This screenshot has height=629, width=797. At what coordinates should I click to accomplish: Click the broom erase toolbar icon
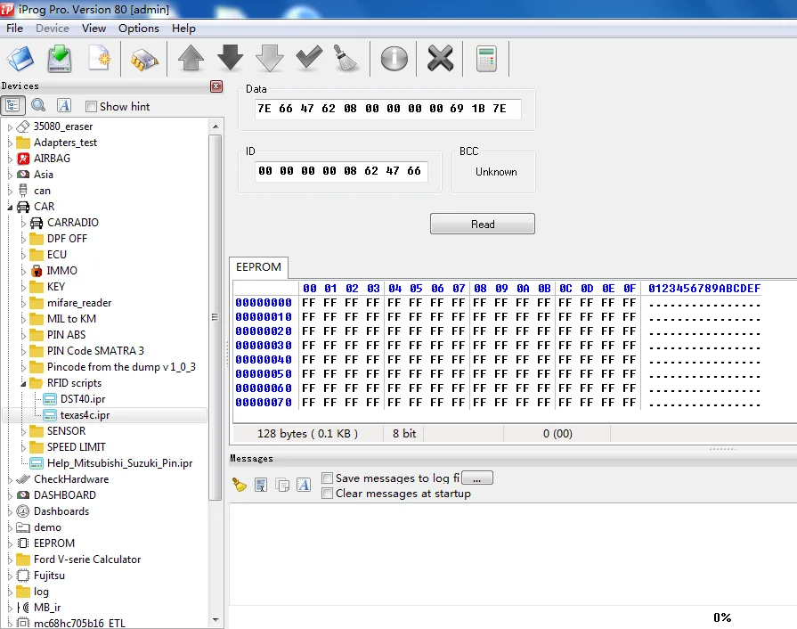click(346, 58)
